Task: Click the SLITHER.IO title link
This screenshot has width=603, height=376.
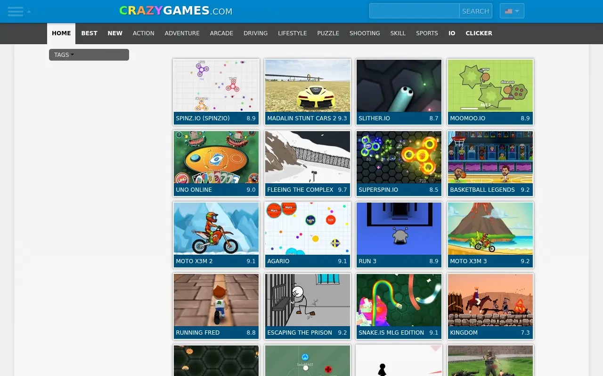Action: click(374, 118)
